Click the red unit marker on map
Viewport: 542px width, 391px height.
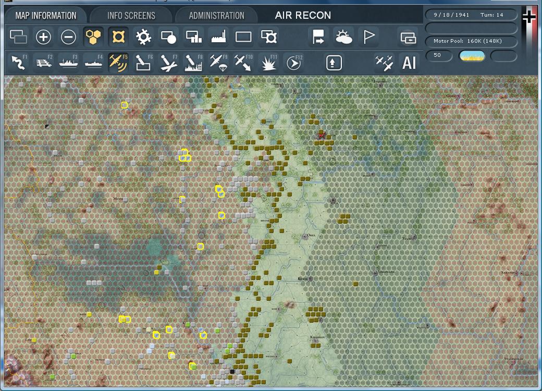click(322, 136)
